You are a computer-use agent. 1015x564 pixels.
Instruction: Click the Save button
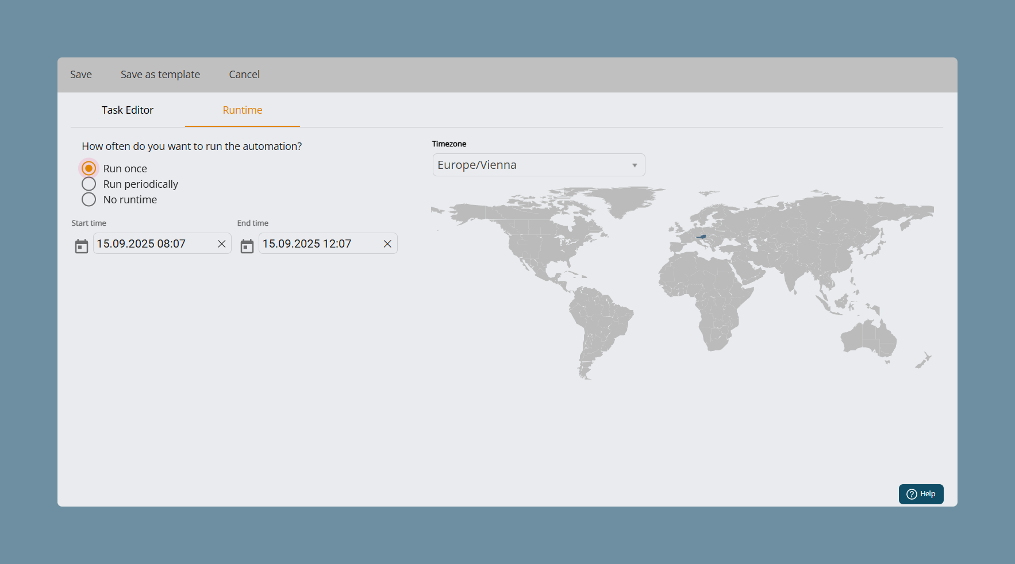(81, 75)
